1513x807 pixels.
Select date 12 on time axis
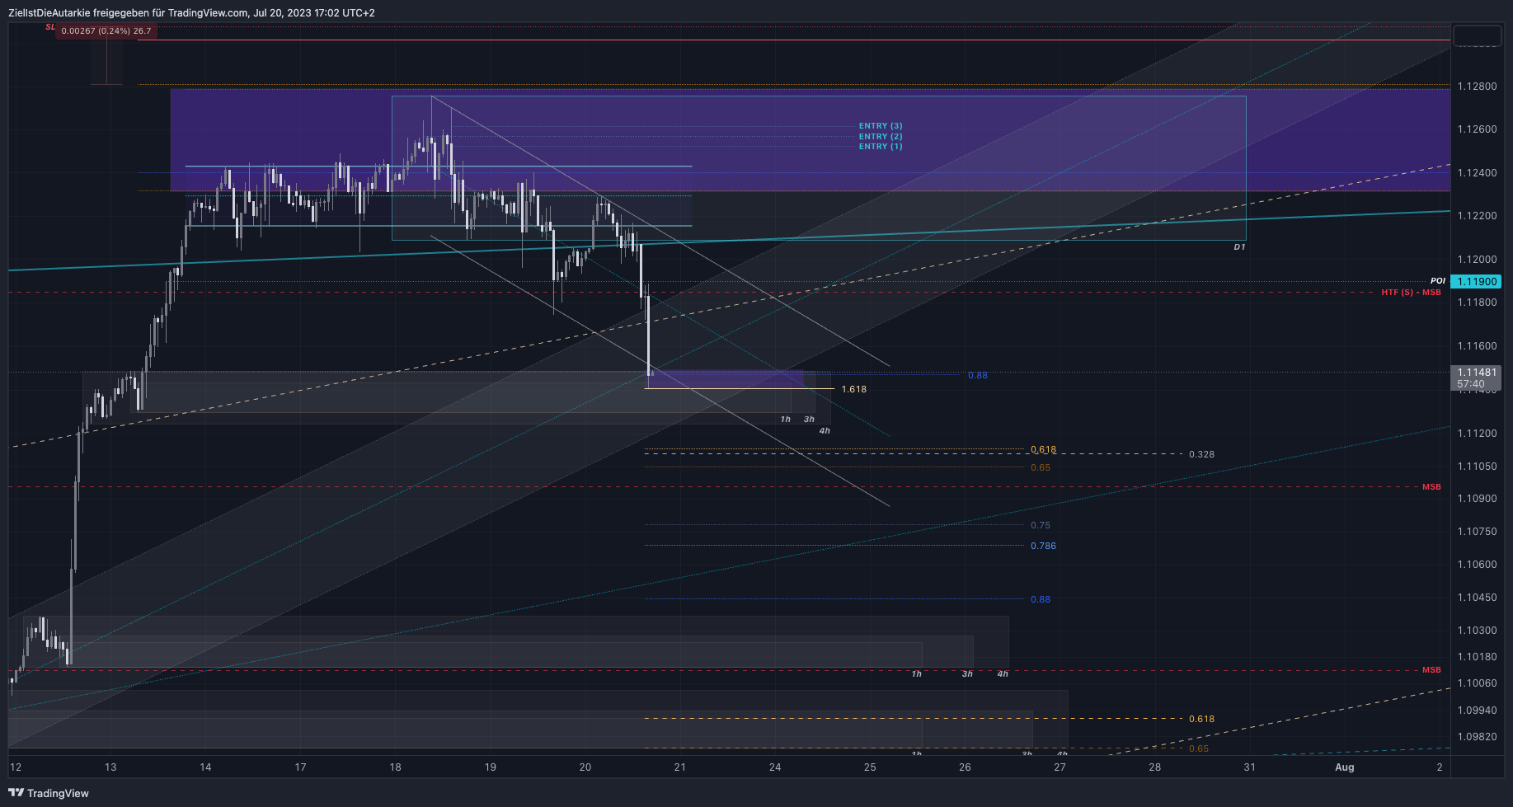point(16,767)
